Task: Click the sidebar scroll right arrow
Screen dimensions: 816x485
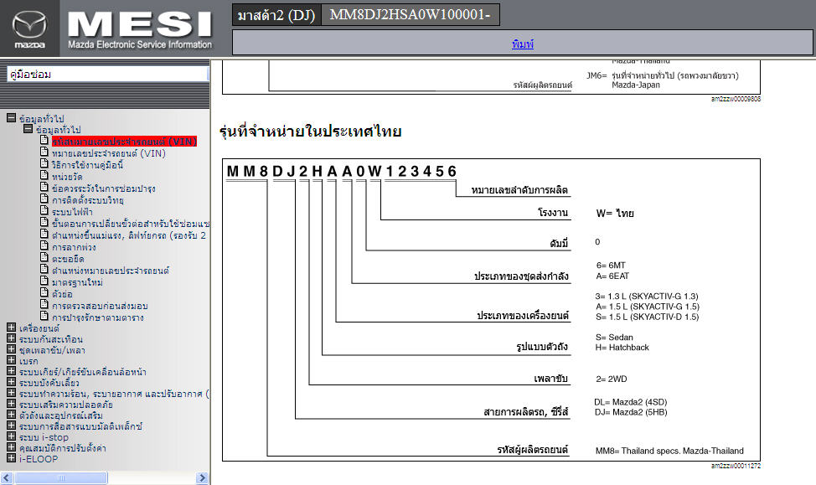Action: point(202,477)
